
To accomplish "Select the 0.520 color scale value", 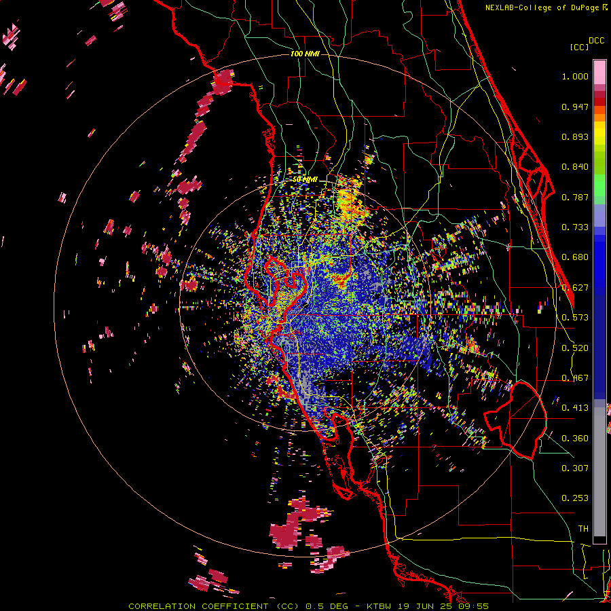I will [x=575, y=348].
